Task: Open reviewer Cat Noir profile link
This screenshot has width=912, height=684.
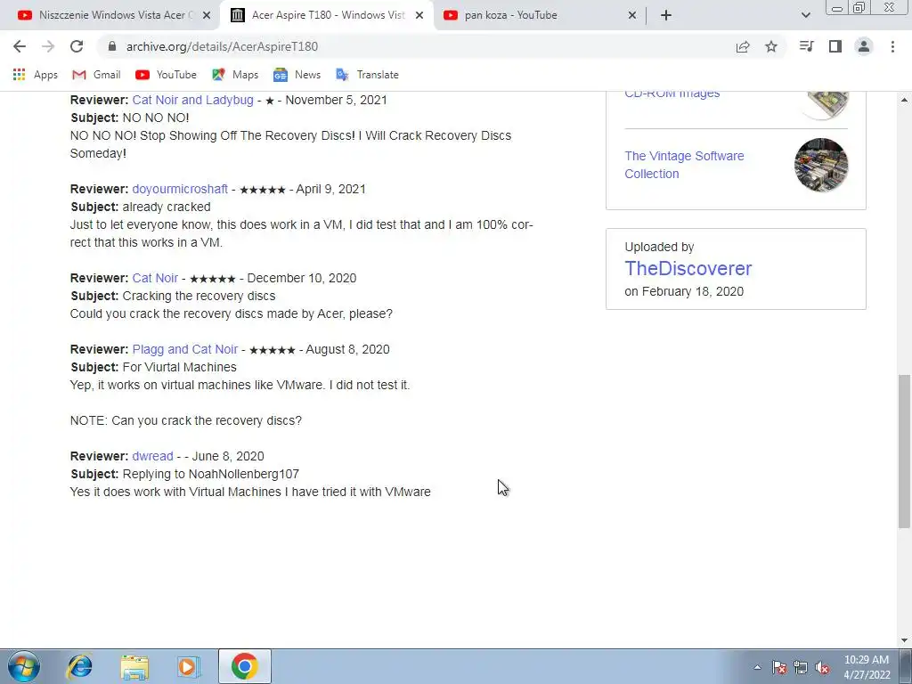Action: click(155, 278)
